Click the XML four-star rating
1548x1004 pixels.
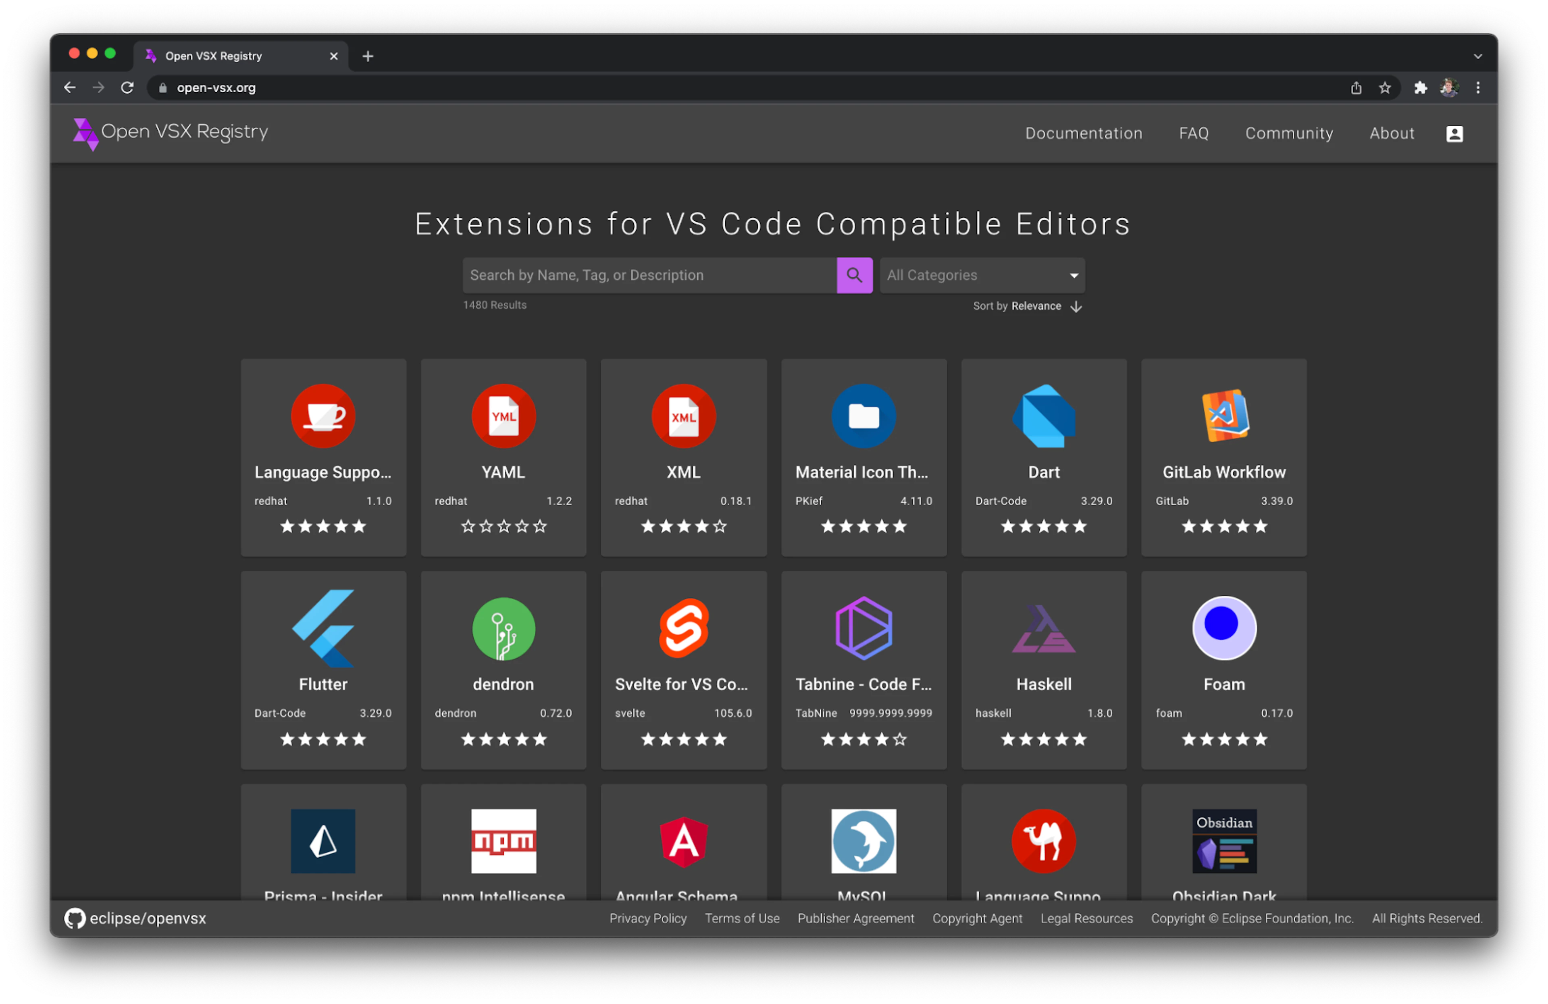click(684, 526)
